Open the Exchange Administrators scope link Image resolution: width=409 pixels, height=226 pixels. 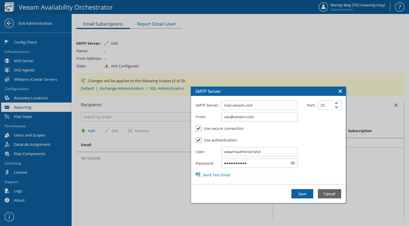coord(122,88)
